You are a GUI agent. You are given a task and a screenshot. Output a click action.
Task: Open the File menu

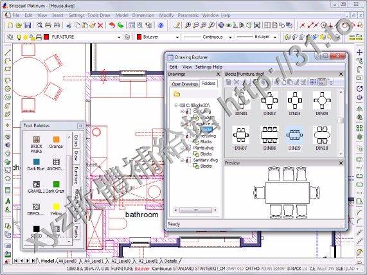(15, 15)
